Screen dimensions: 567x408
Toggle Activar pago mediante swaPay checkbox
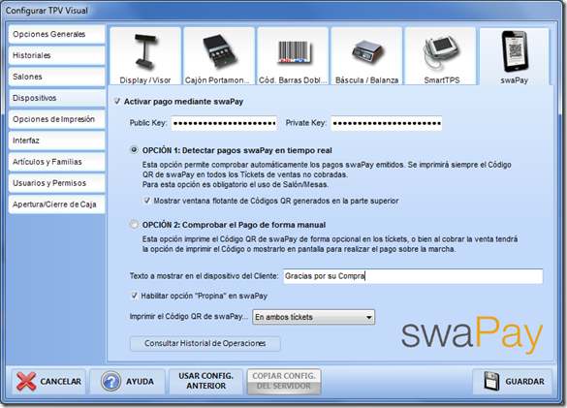[x=117, y=102]
